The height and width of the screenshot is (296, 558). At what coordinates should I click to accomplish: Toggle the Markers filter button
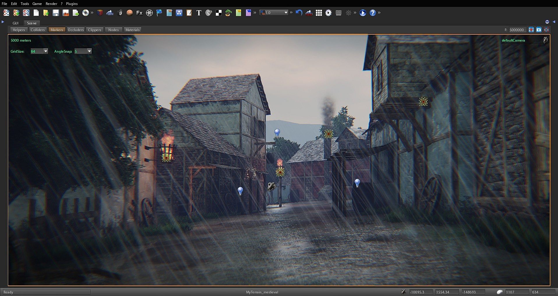coord(57,30)
